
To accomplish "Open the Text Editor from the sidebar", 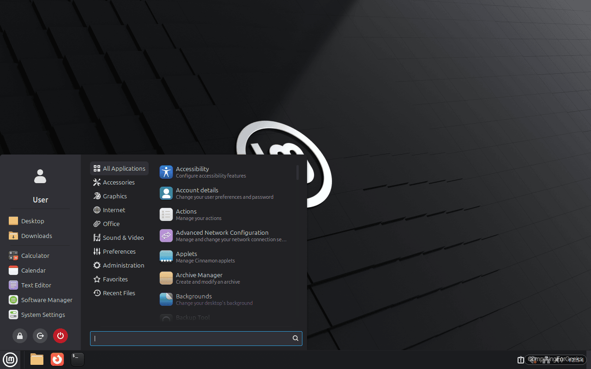I will click(x=35, y=285).
